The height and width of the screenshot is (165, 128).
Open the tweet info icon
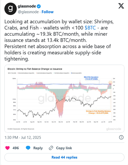pos(121,137)
